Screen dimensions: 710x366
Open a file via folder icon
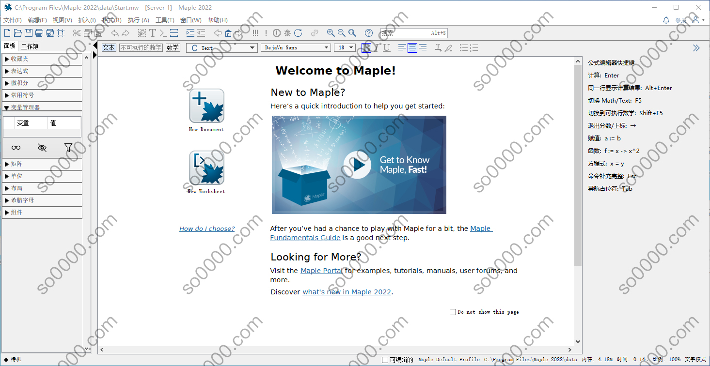point(18,33)
